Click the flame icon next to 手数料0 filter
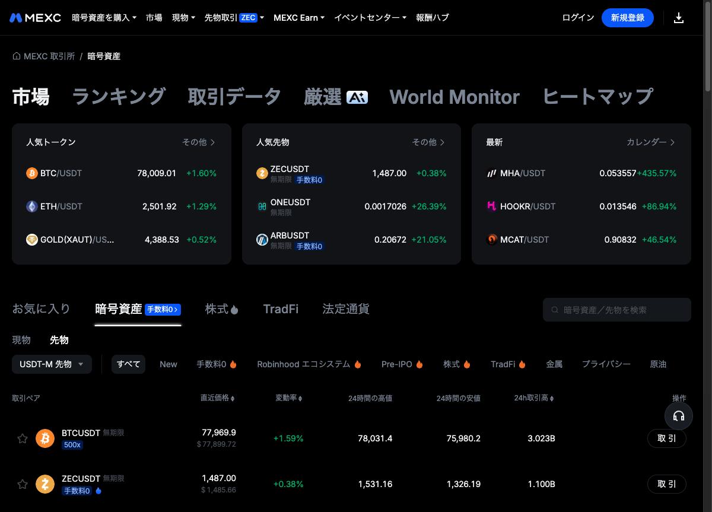This screenshot has height=512, width=712. pyautogui.click(x=233, y=364)
